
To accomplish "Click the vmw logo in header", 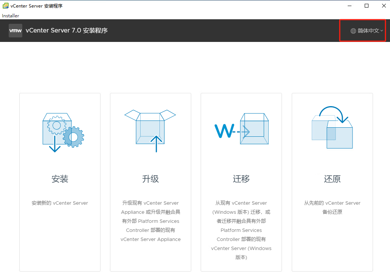I will (15, 31).
